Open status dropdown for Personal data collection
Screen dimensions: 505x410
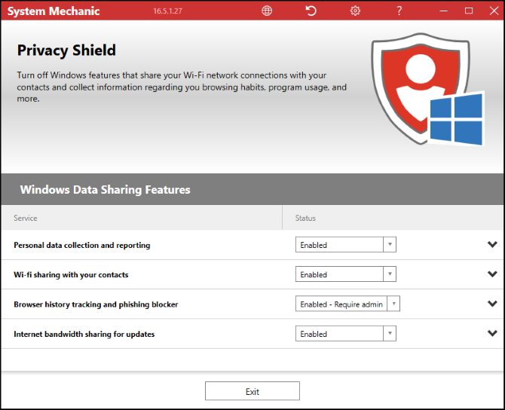345,245
